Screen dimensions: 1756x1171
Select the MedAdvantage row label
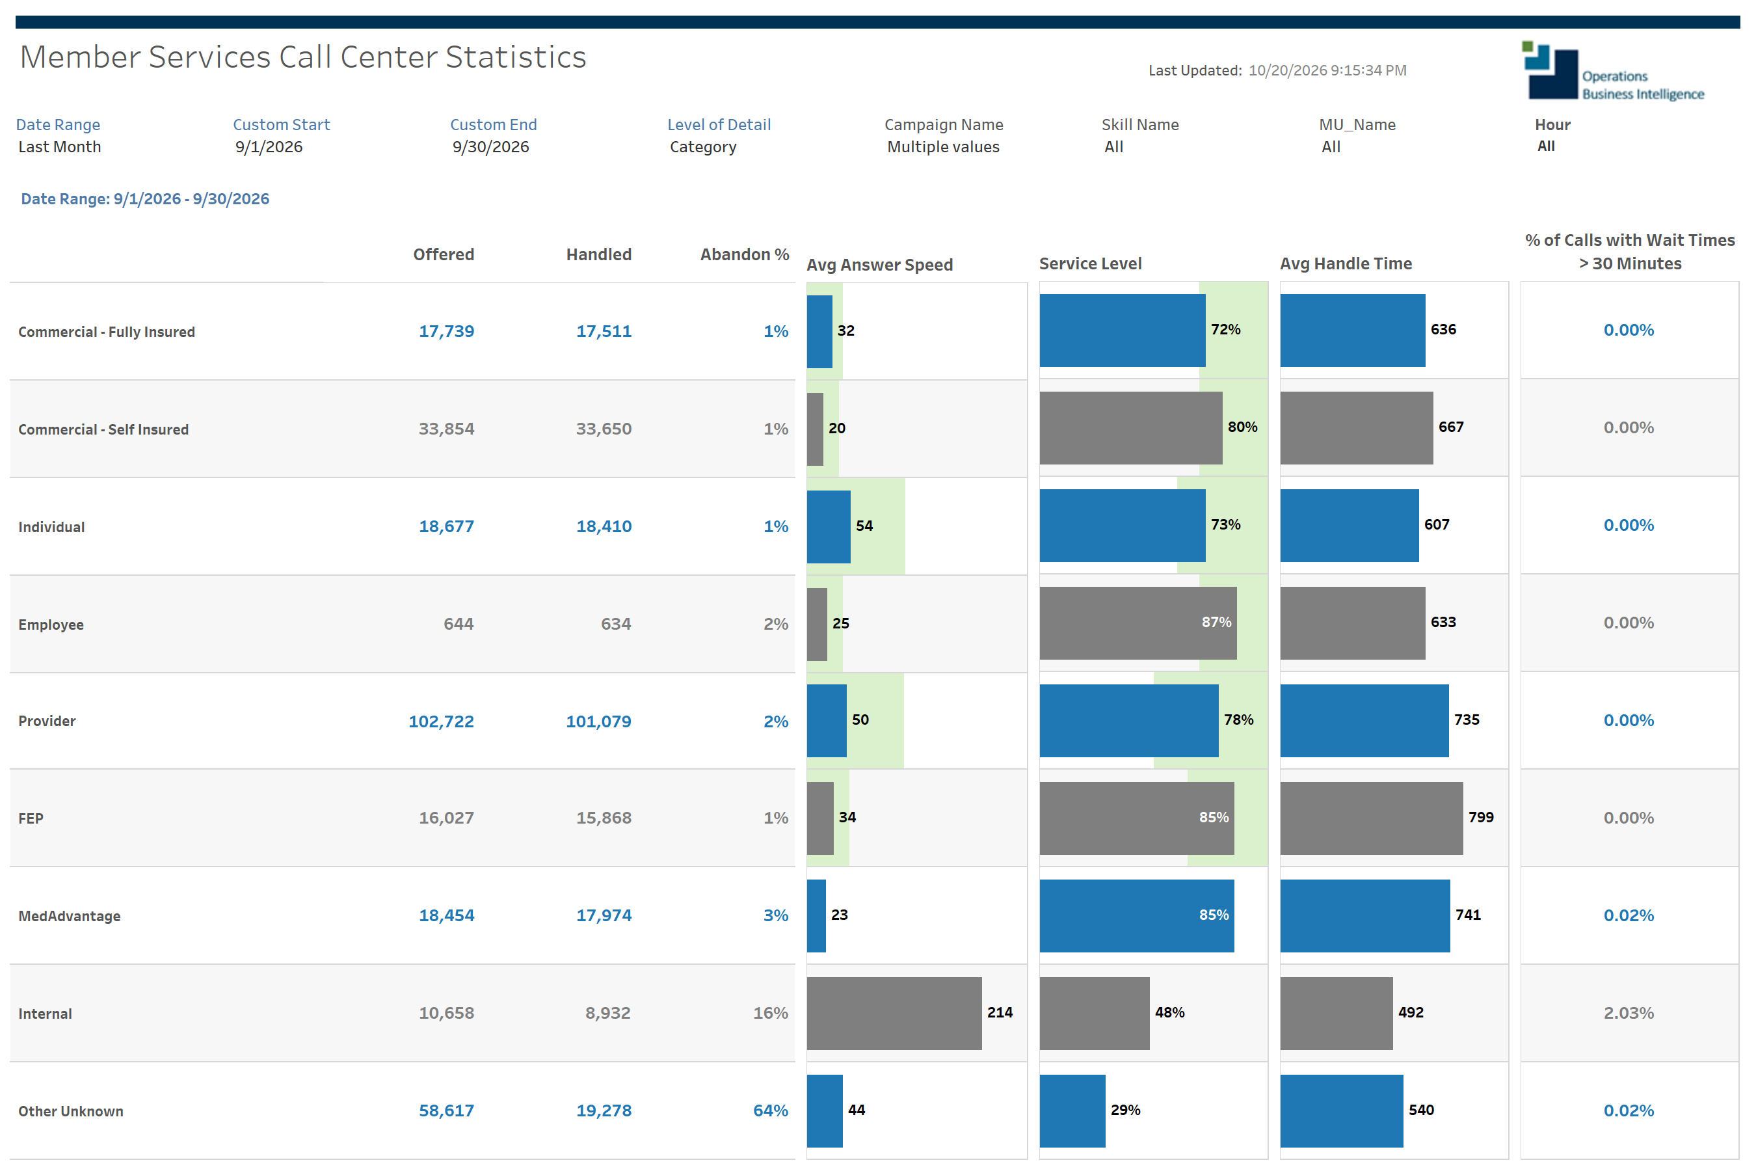[70, 917]
